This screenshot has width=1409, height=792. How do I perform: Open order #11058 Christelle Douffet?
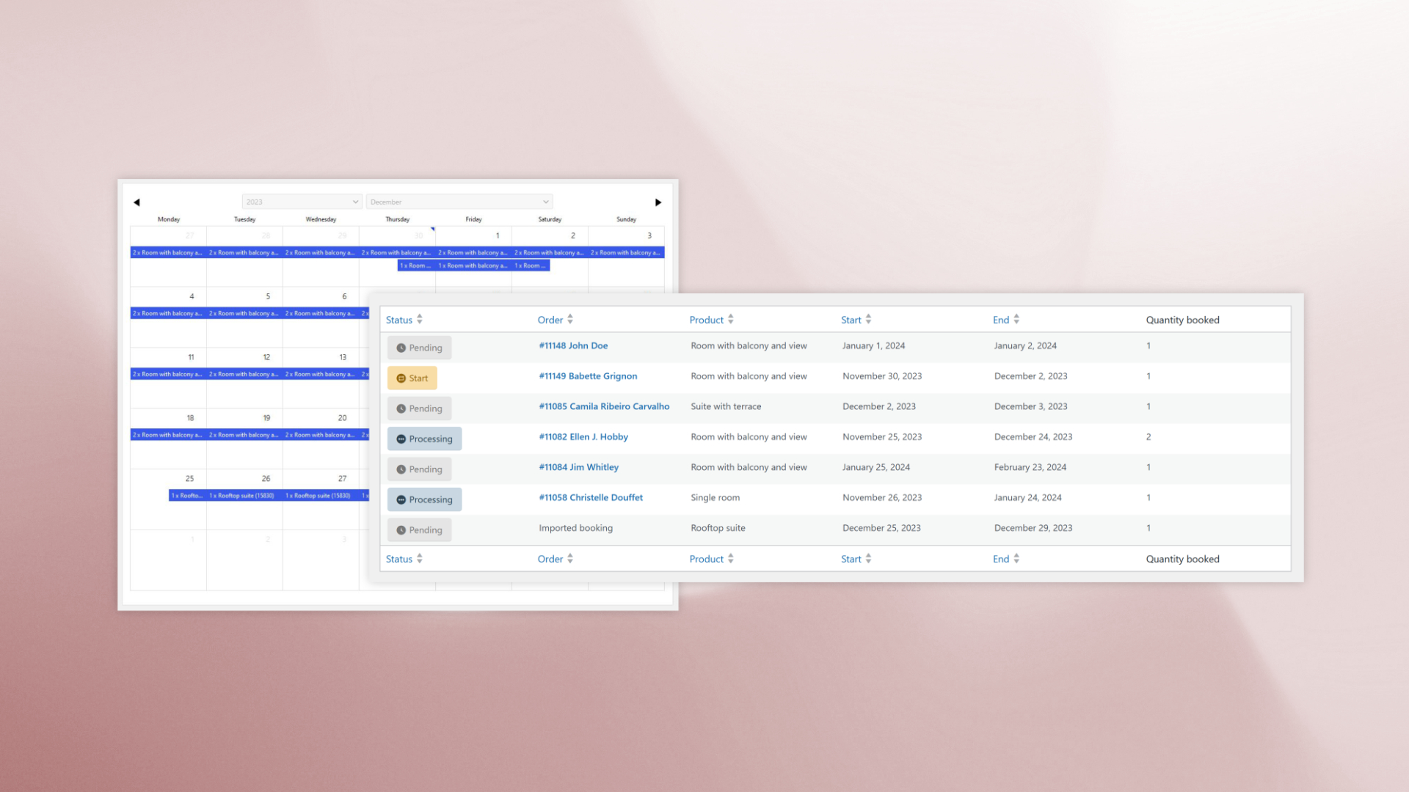tap(591, 497)
